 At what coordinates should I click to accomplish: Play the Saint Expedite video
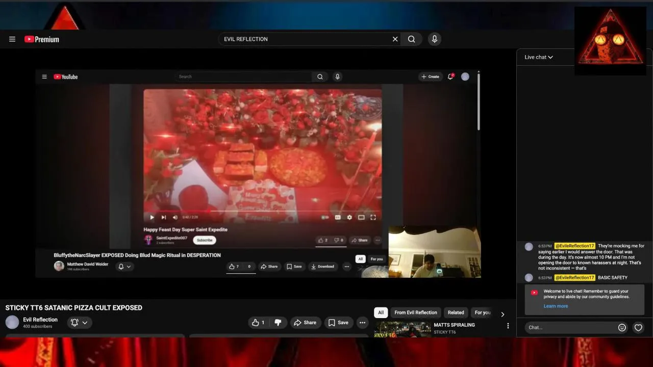tap(152, 217)
